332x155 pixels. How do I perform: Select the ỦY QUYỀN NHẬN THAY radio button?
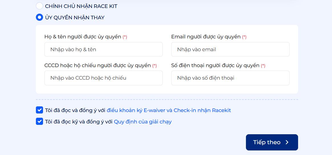pos(39,17)
